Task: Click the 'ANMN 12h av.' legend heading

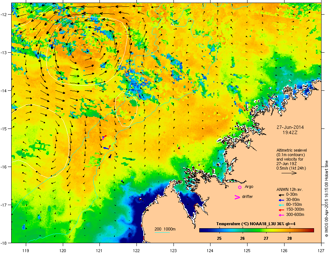Action: [x=289, y=189]
